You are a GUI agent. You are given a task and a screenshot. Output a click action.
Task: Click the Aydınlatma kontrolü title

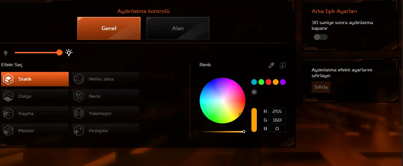[x=143, y=11]
